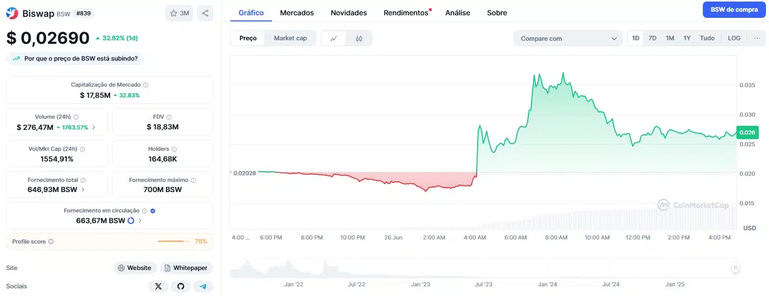Image resolution: width=769 pixels, height=296 pixels.
Task: Click the share icon next to the star
Action: point(205,13)
